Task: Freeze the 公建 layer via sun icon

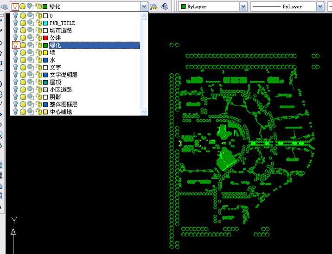Action: [23, 38]
